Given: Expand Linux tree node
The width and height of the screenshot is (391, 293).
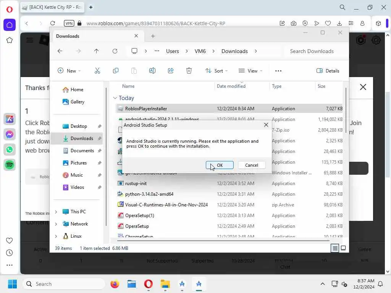Looking at the screenshot, I should 56,236.
